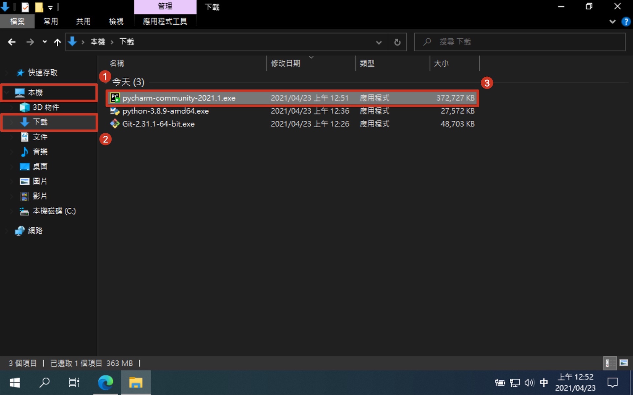Click the search box 搜尋 下載

pos(520,42)
